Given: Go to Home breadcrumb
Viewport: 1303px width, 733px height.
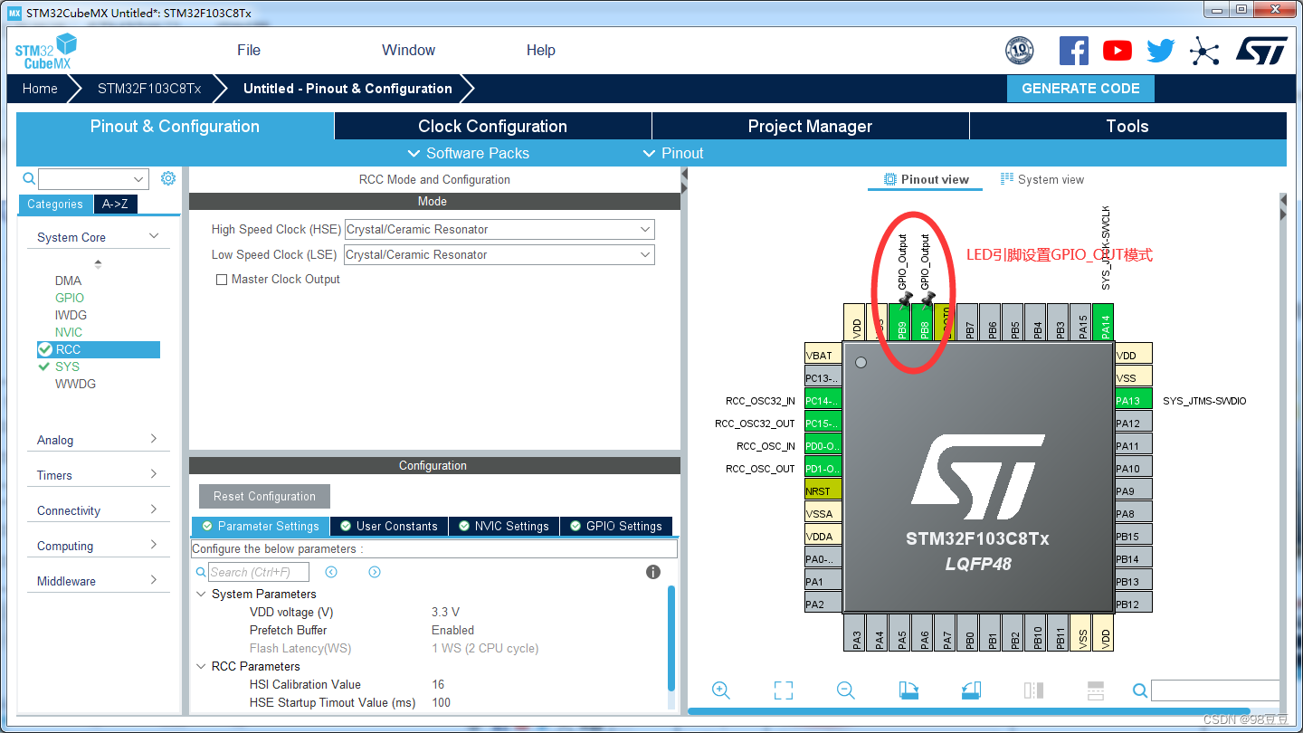Looking at the screenshot, I should tap(40, 89).
